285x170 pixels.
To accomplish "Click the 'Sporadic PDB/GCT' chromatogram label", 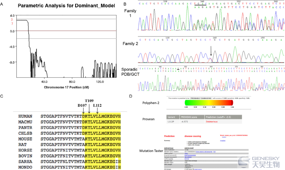I will pyautogui.click(x=130, y=72).
